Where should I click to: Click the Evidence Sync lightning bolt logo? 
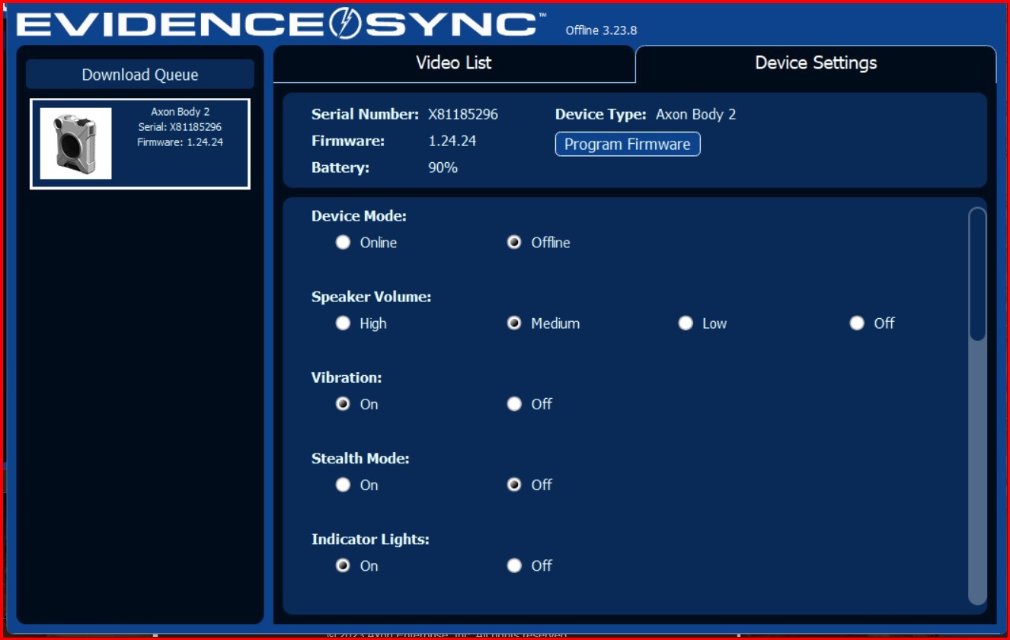[x=346, y=23]
